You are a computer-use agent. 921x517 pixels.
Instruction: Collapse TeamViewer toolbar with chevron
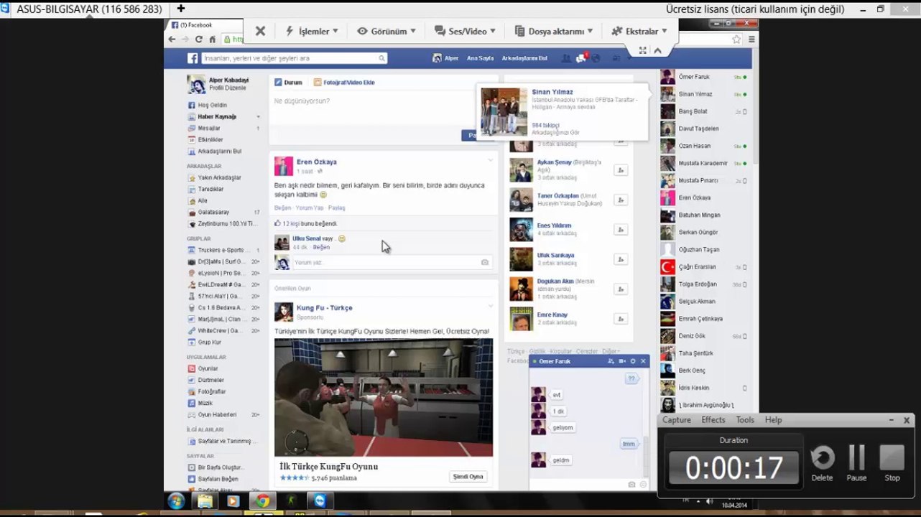[657, 50]
